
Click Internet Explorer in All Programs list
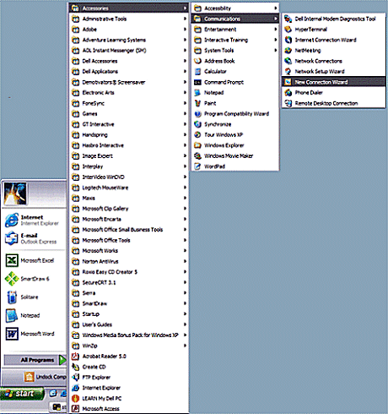tap(129, 388)
